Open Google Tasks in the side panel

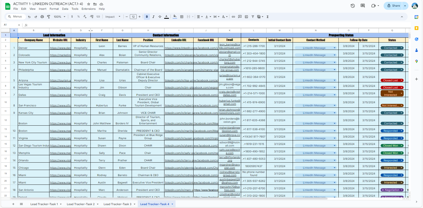[416, 39]
